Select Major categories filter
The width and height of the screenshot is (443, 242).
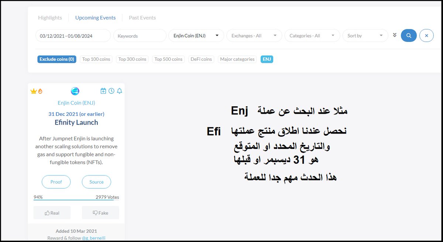pyautogui.click(x=237, y=59)
